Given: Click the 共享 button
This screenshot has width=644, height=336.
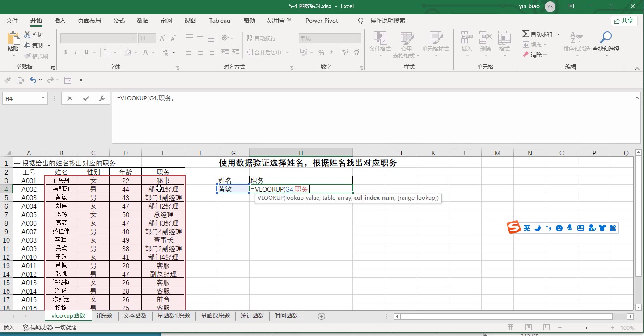Looking at the screenshot, I should coord(624,21).
